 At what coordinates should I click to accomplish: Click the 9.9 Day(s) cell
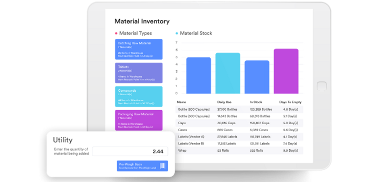pos(290,150)
